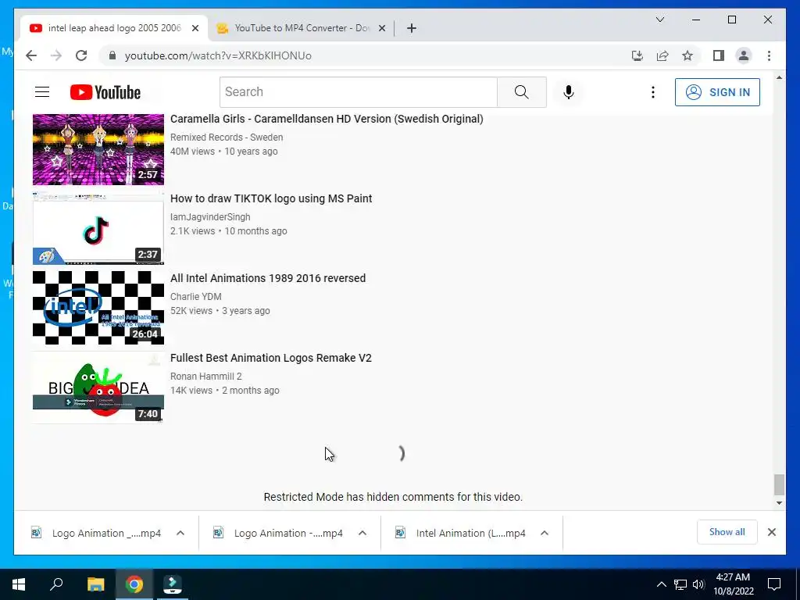The image size is (800, 600).
Task: Open Chrome profile avatar
Action: 744,55
